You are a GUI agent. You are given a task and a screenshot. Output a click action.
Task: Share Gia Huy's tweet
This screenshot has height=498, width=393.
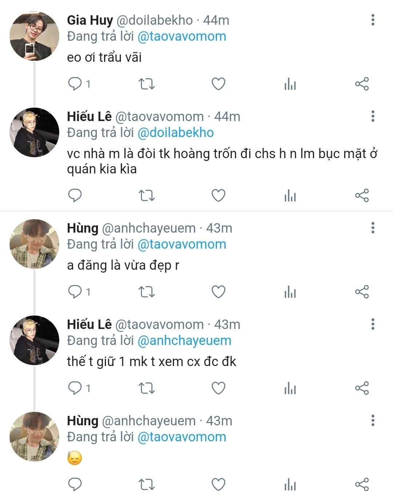coord(362,84)
